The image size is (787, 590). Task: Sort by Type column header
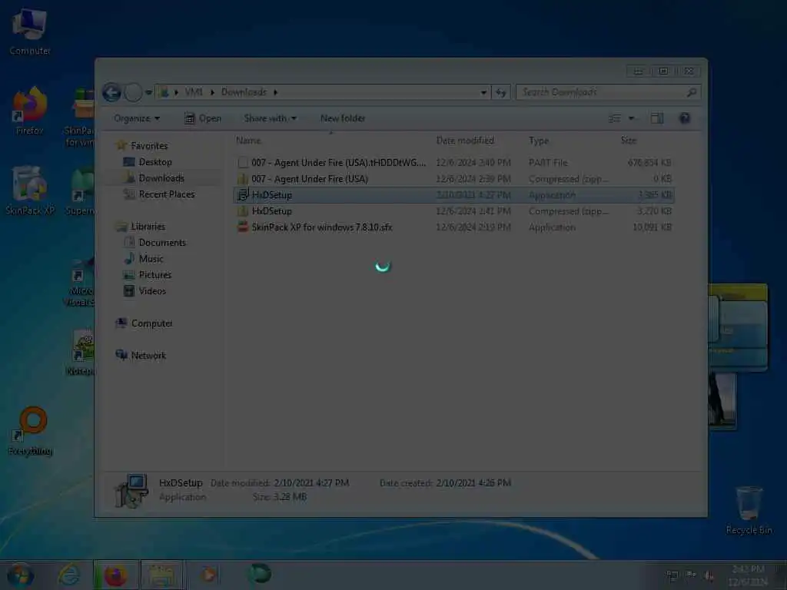(539, 141)
